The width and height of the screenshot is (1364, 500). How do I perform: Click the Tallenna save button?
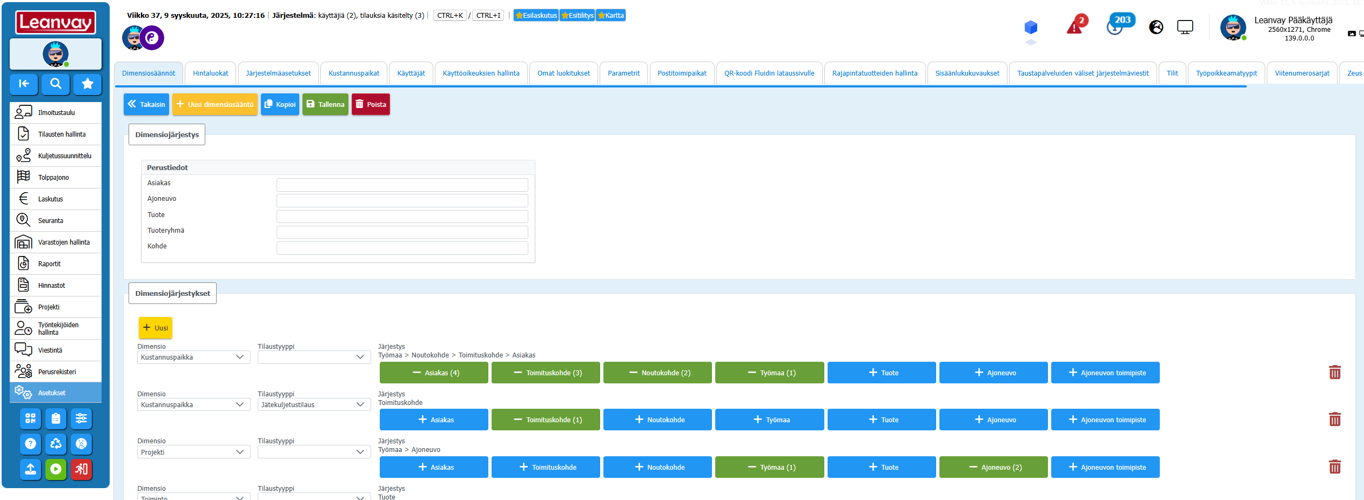(325, 104)
